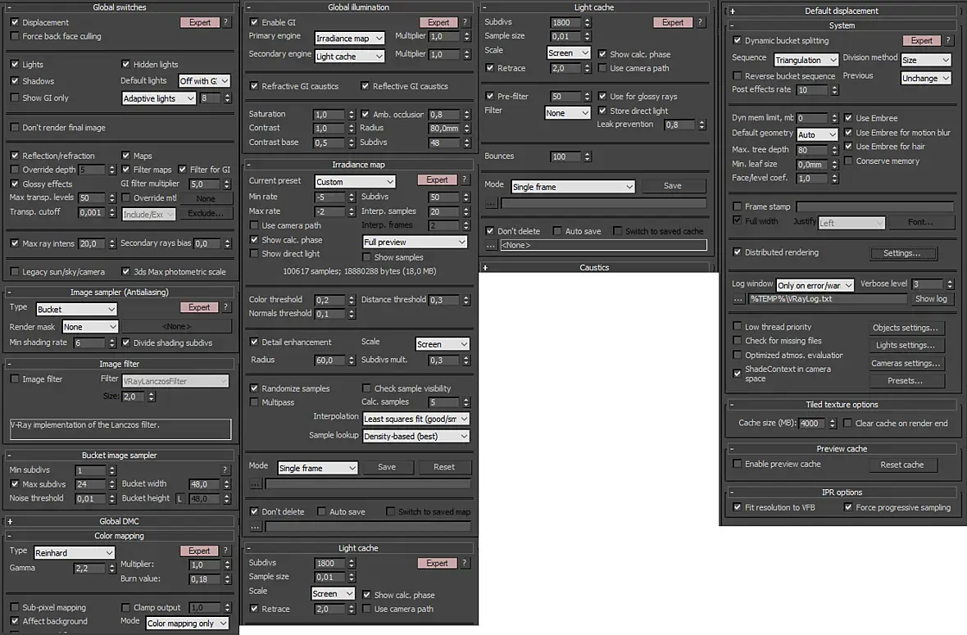Viewport: 967px width, 635px height.
Task: Open the Adaptive lights dropdown
Action: tap(159, 98)
